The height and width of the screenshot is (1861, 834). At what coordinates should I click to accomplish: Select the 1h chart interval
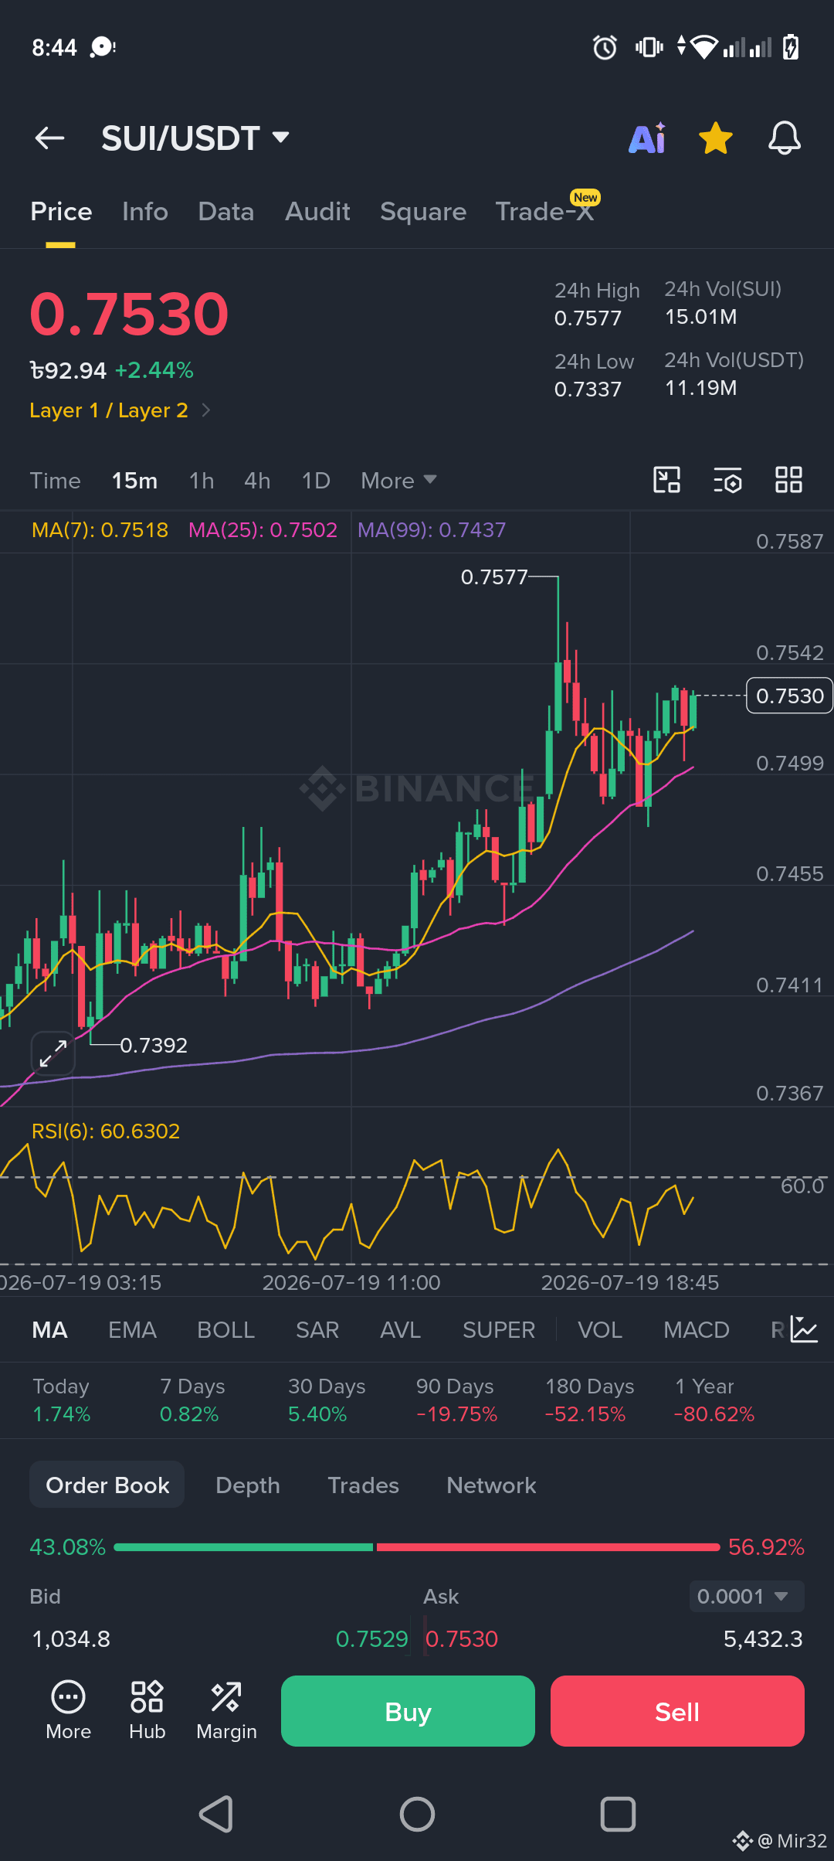coord(202,481)
